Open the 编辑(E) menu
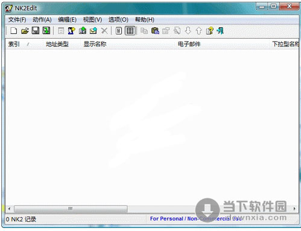Image resolution: width=301 pixels, height=231 pixels. tap(67, 20)
